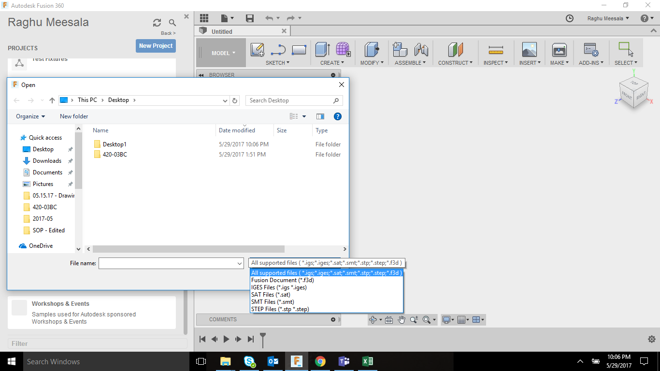Open the SKETCH dropdown menu
Image resolution: width=660 pixels, height=371 pixels.
click(x=277, y=63)
